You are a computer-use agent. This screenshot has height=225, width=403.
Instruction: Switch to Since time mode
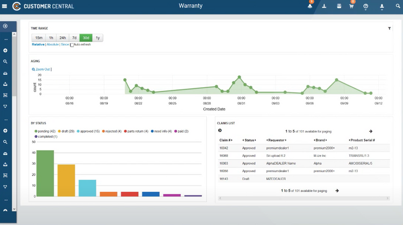point(65,45)
